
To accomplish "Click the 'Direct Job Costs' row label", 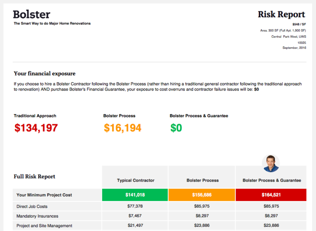I will [32, 207].
